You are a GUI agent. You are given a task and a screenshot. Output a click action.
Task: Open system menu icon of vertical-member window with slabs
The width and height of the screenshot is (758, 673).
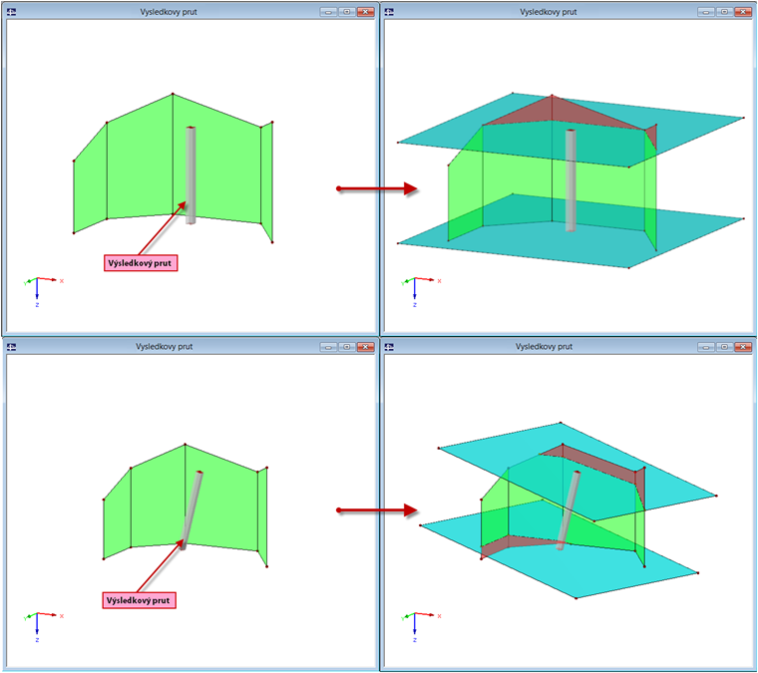pyautogui.click(x=389, y=12)
